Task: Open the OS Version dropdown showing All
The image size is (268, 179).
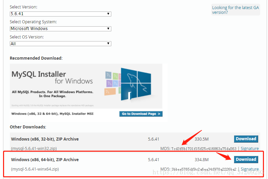Action: point(61,44)
